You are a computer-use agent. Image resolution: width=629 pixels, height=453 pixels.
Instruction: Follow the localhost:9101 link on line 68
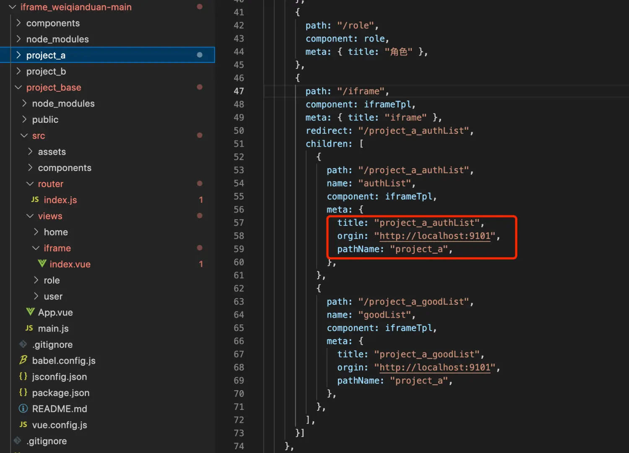pos(435,368)
